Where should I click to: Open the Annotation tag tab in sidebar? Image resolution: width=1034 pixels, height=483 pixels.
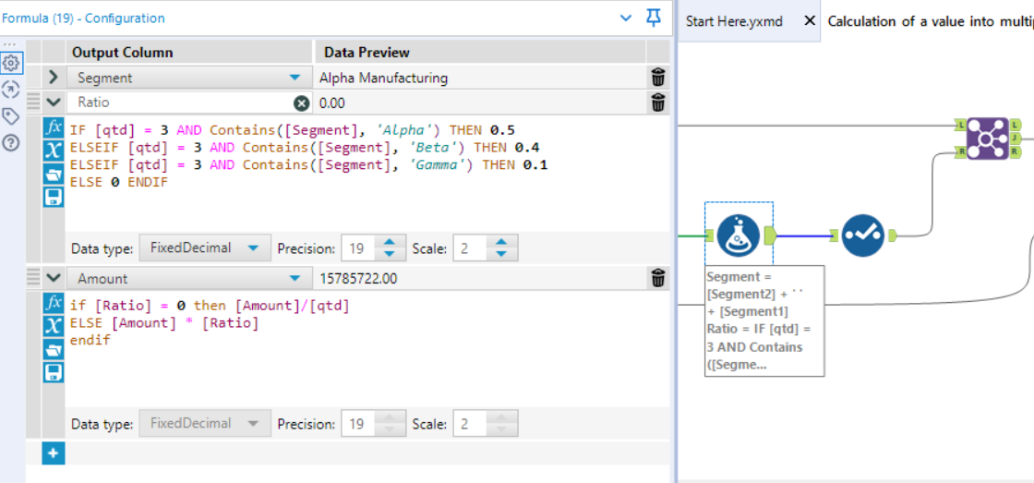pyautogui.click(x=11, y=116)
